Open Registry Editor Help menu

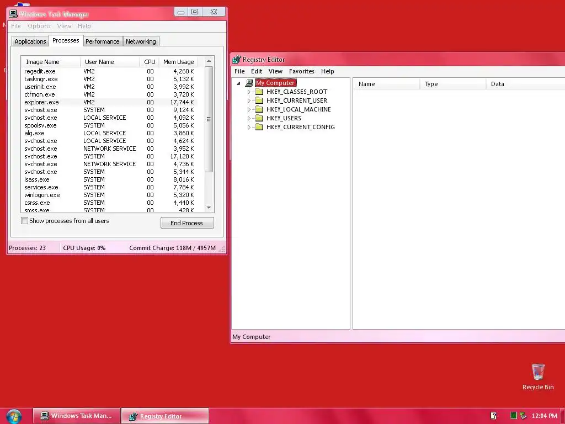coord(328,71)
